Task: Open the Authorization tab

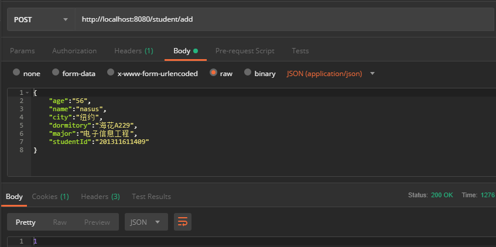Action: click(x=74, y=51)
